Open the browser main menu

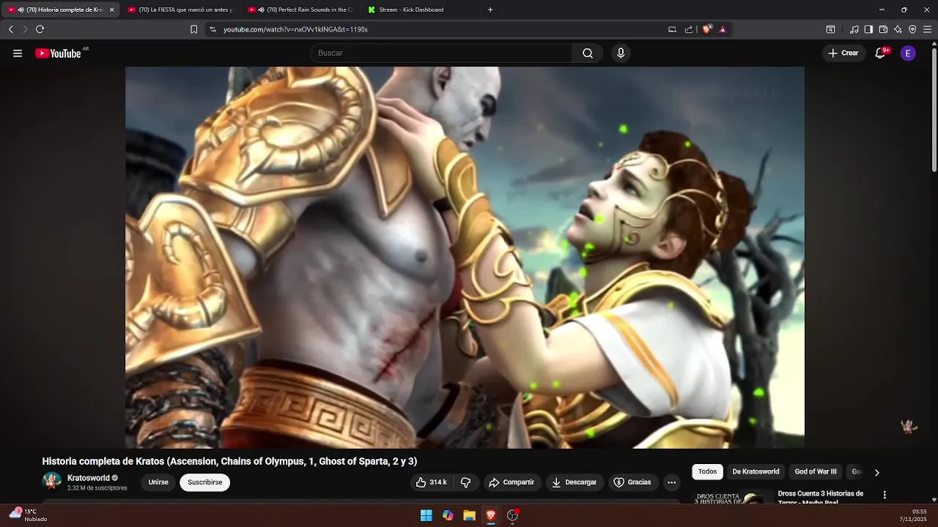927,29
